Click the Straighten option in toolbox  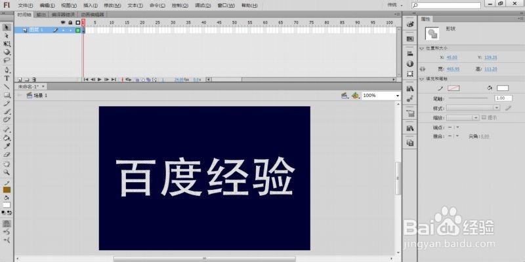(7, 240)
